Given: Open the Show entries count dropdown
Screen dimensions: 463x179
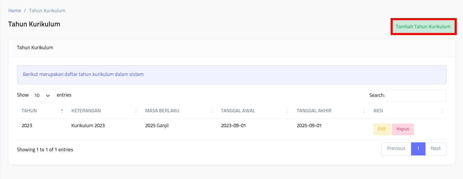Looking at the screenshot, I should (x=42, y=96).
